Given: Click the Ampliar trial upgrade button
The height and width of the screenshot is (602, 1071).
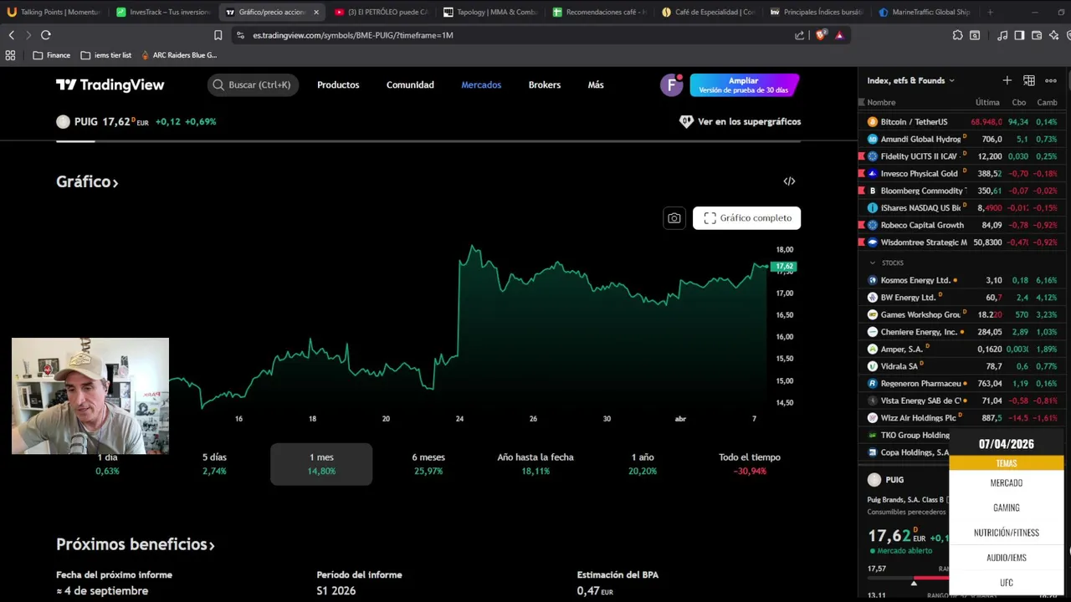Looking at the screenshot, I should [x=744, y=84].
